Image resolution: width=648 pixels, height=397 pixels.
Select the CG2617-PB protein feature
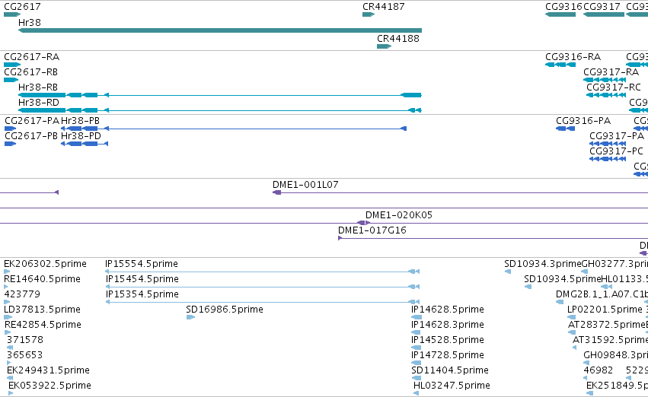pos(10,144)
